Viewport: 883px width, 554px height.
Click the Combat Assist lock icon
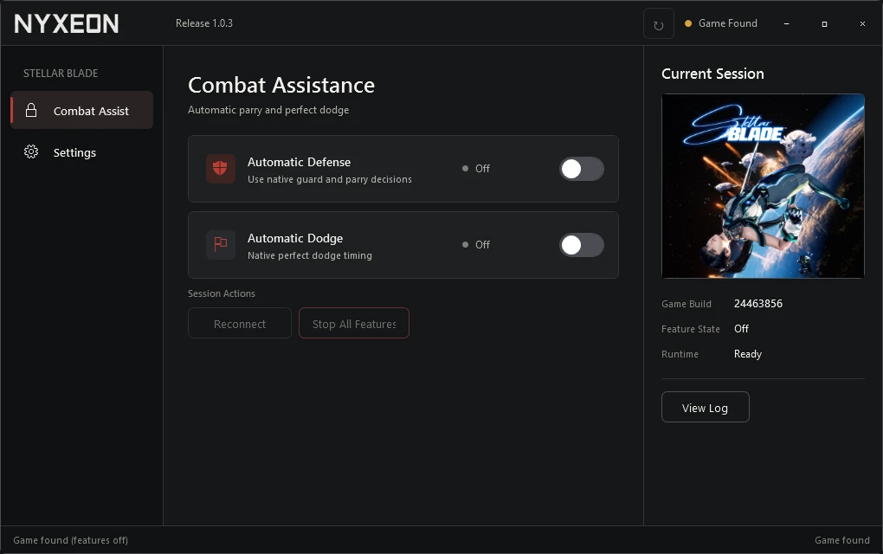31,110
